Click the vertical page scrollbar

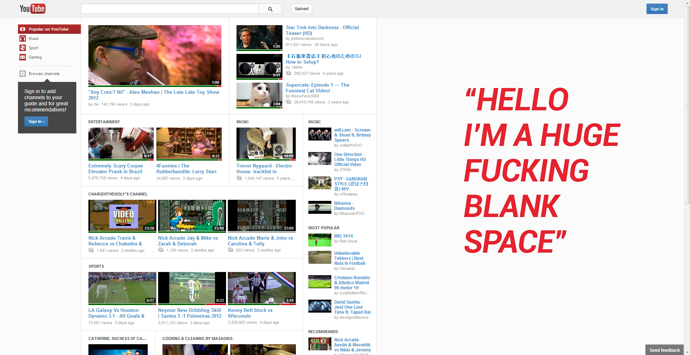tap(687, 105)
